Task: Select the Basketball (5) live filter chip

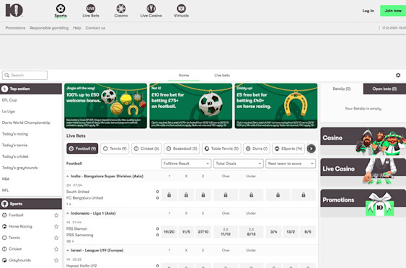Action: (182, 148)
